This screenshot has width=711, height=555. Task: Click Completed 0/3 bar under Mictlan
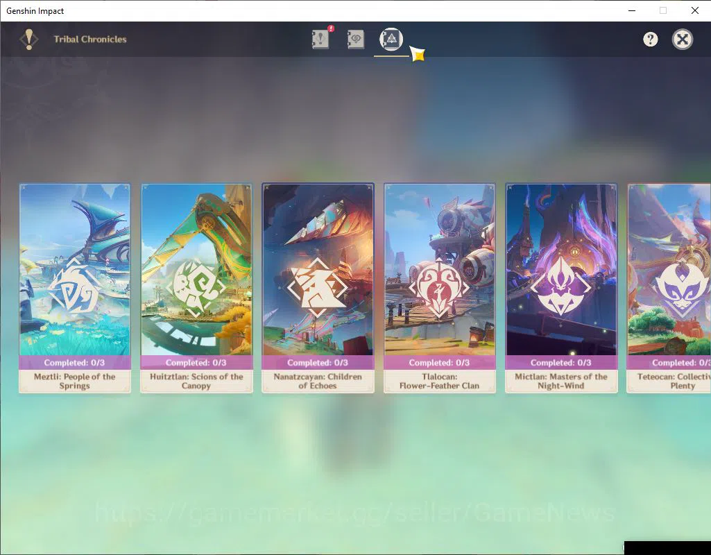561,363
